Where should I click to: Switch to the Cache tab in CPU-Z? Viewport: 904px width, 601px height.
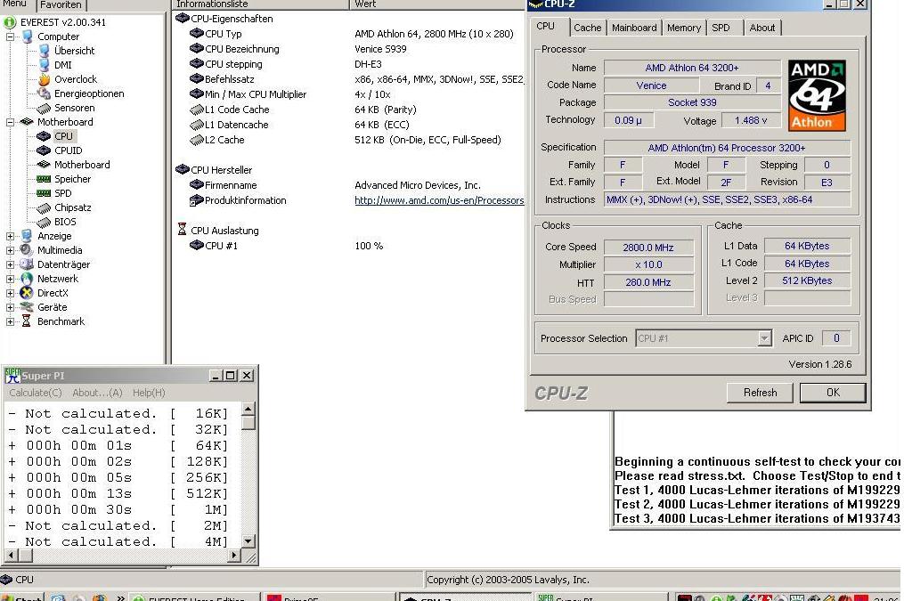click(x=587, y=28)
